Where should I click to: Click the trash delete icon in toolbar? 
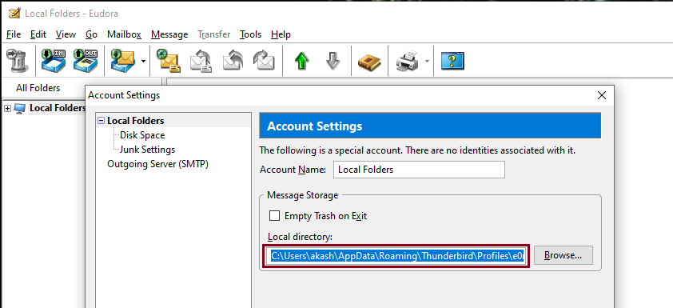17,61
